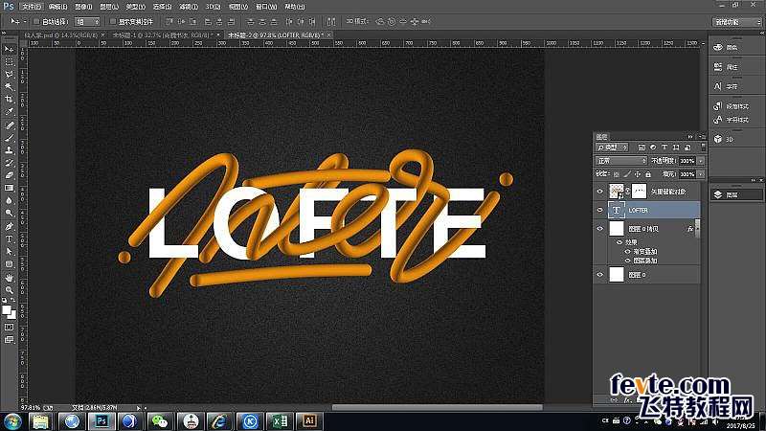Open the blend mode dropdown
766x431 pixels.
coord(620,160)
